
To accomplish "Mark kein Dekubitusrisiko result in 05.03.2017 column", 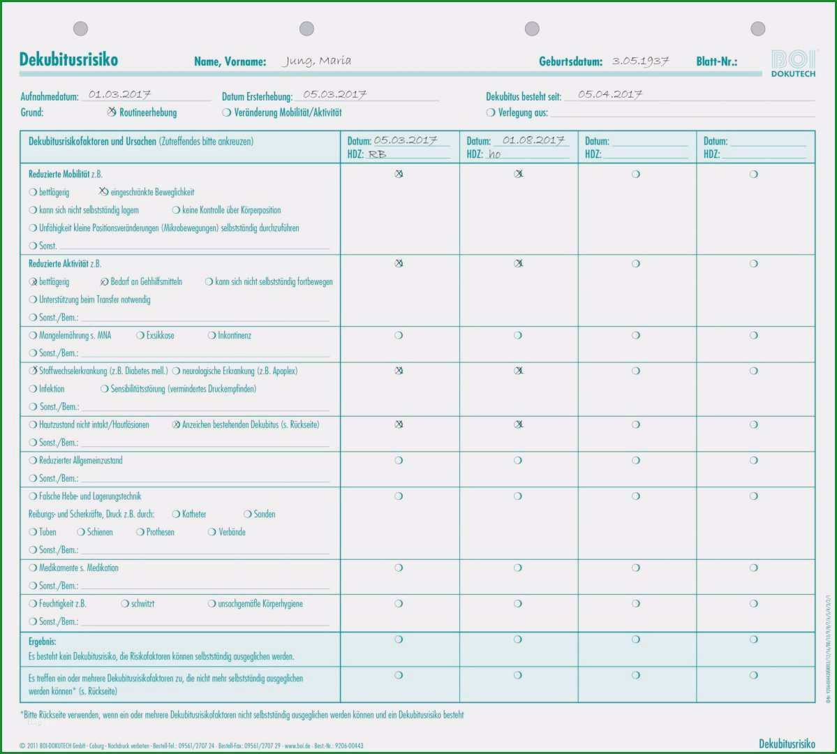I will [399, 640].
